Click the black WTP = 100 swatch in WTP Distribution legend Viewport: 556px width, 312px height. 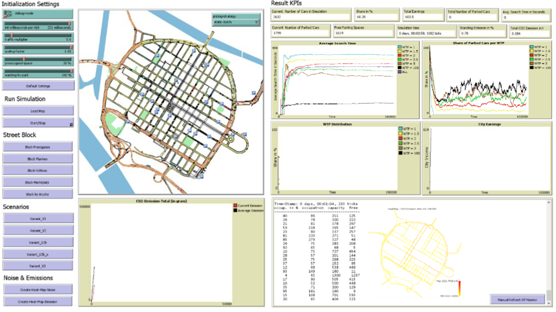[400, 153]
